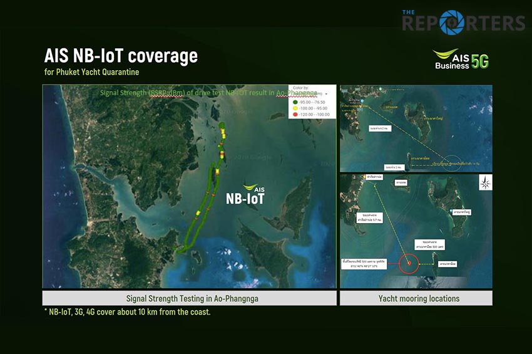Click the compass rose icon on the mooring map
This screenshot has height=354, width=532.
point(485,183)
